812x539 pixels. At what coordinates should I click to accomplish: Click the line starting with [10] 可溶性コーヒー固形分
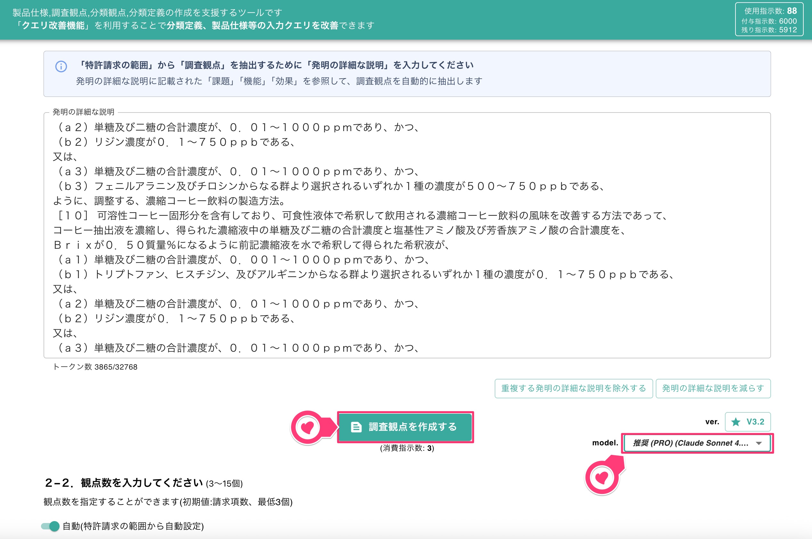coord(362,215)
